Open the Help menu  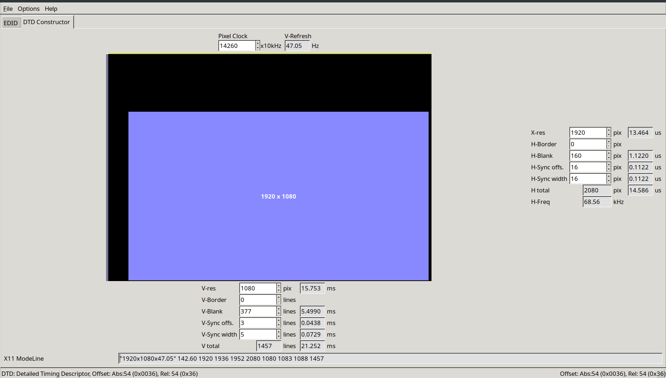coord(51,9)
